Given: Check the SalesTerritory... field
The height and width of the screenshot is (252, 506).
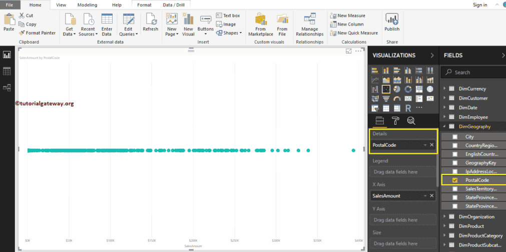Looking at the screenshot, I should 455,189.
